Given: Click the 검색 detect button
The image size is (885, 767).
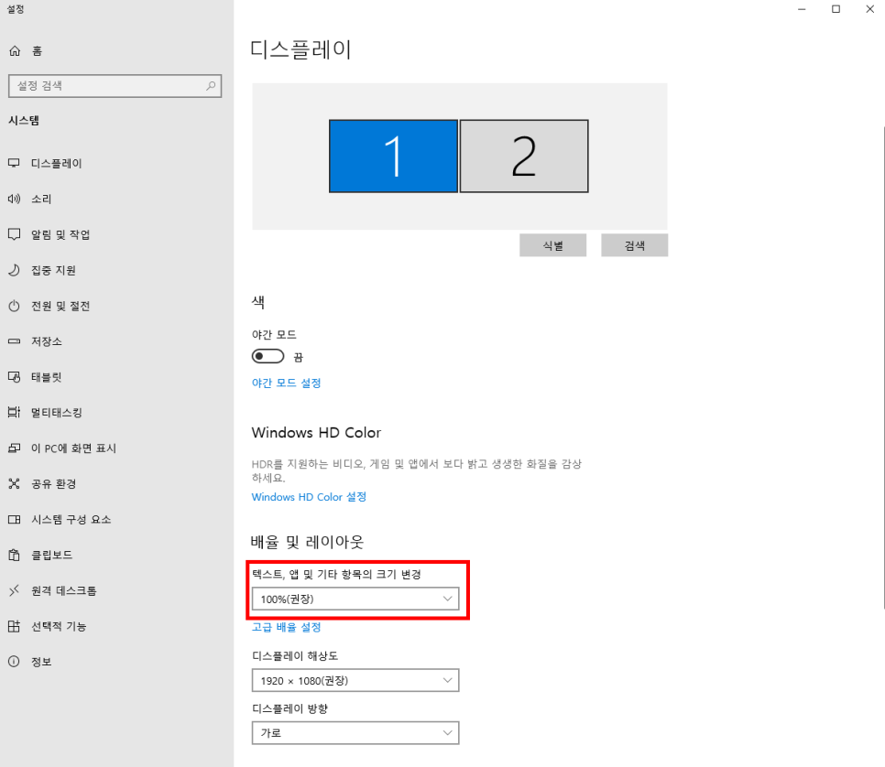Looking at the screenshot, I should pos(634,245).
